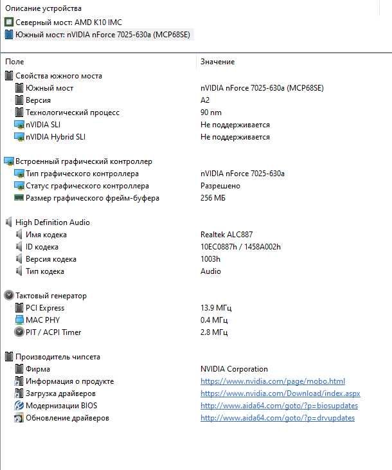The height and width of the screenshot is (470, 392).
Task: Click the icon beside 'Южный мост' row
Action: 19,88
